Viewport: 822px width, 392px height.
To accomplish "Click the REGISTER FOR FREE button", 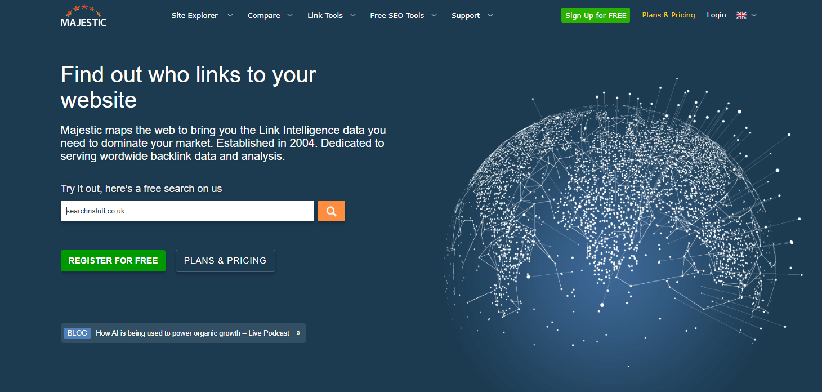I will (x=113, y=260).
